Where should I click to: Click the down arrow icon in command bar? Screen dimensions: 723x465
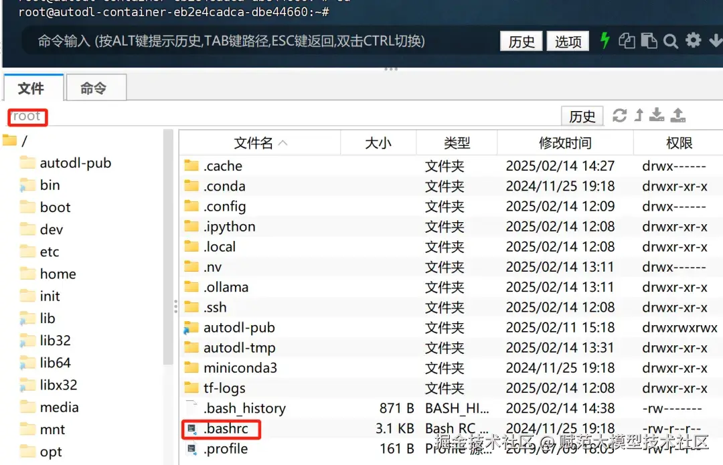[716, 41]
